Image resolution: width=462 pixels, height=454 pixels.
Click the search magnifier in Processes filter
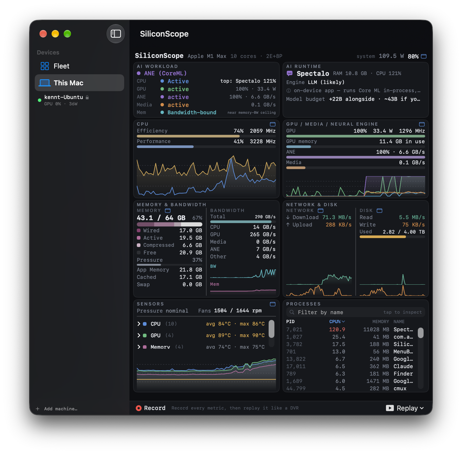coord(292,312)
